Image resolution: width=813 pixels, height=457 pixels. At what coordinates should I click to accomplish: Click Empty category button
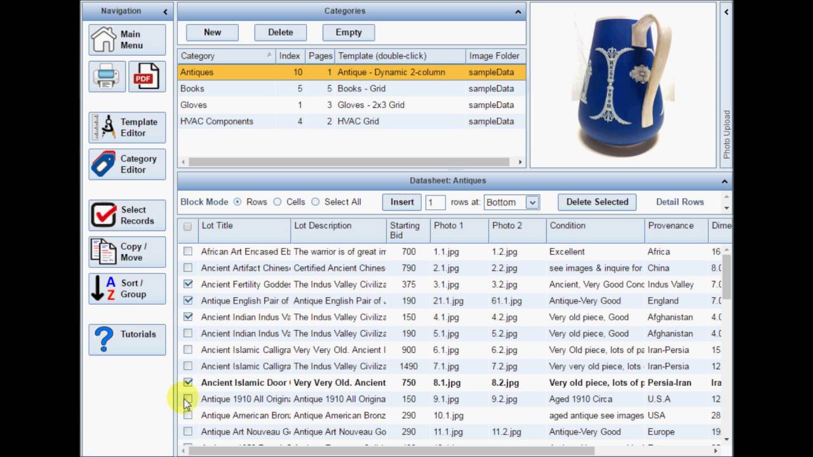(x=349, y=32)
